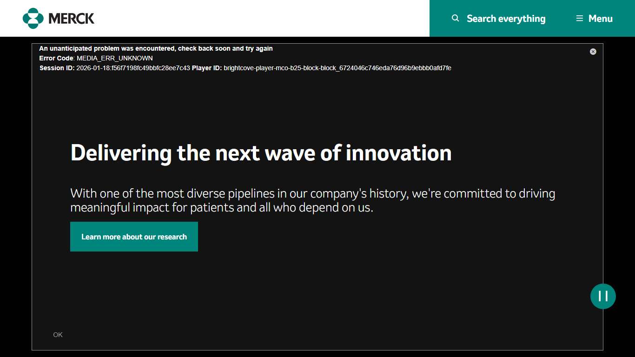The height and width of the screenshot is (357, 635).
Task: Click the brightcove Player ID value
Action: click(337, 68)
